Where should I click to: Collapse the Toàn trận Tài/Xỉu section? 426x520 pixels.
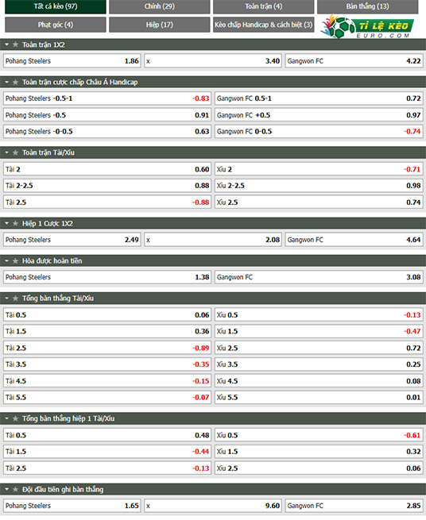[x=6, y=152]
